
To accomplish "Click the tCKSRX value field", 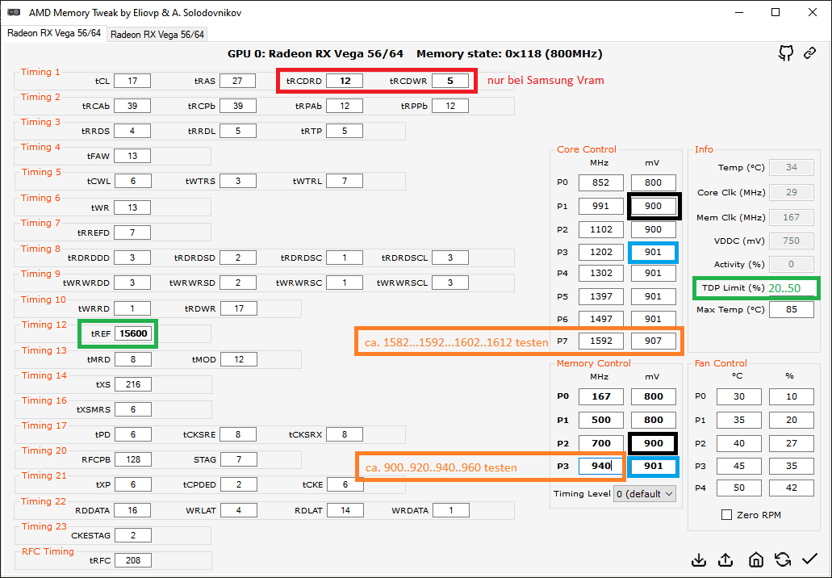I will (x=345, y=434).
